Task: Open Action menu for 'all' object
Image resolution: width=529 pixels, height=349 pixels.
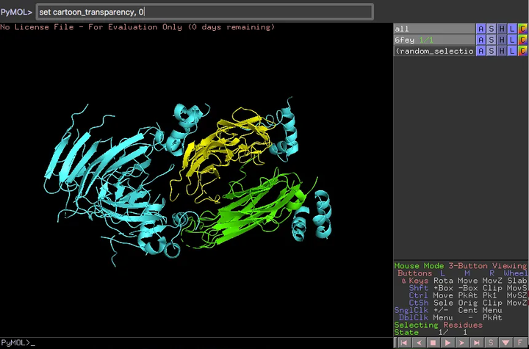Action: pyautogui.click(x=481, y=29)
